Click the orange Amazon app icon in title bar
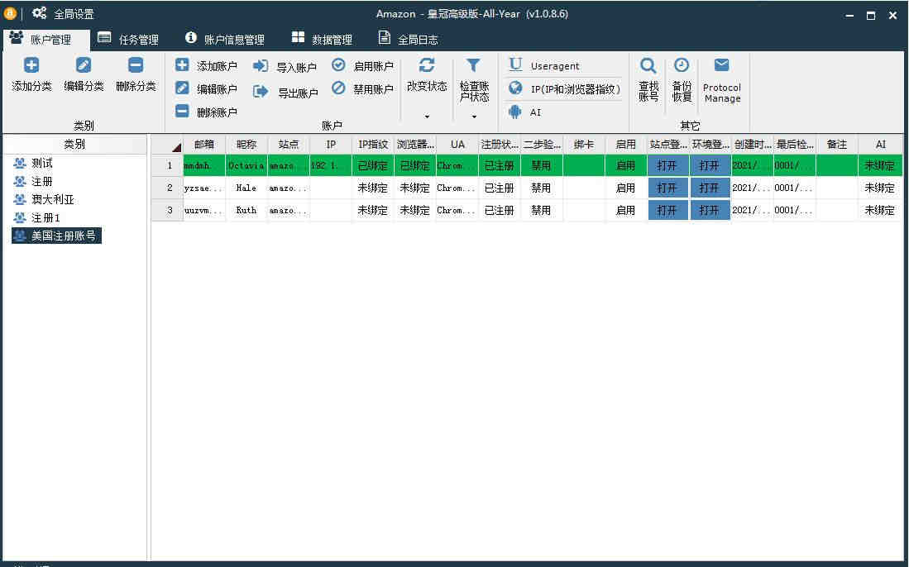The height and width of the screenshot is (567, 909). coord(10,12)
